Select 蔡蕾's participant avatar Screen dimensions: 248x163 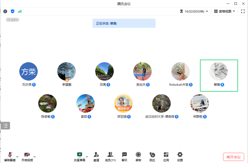click(x=218, y=71)
